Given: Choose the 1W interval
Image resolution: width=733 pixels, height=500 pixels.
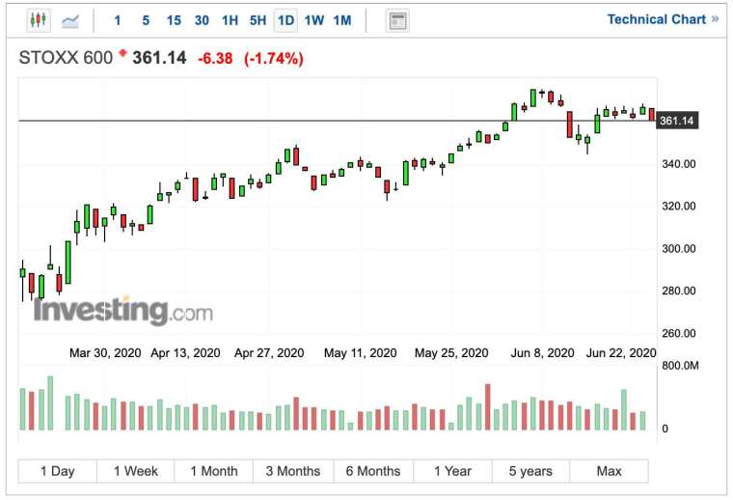Looking at the screenshot, I should 314,20.
